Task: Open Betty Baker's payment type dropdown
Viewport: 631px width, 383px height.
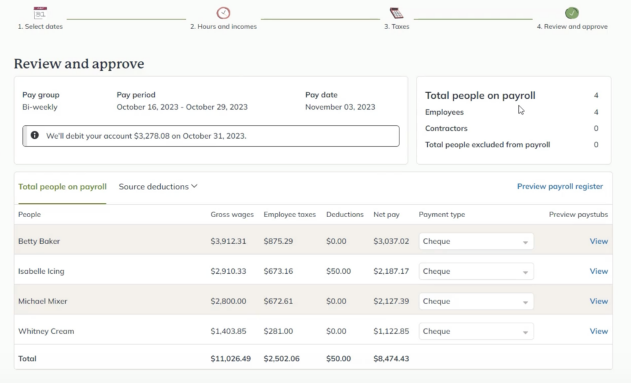Action: [x=476, y=242]
